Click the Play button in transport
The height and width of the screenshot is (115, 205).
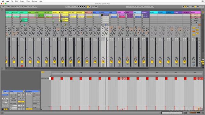[x=78, y=6]
